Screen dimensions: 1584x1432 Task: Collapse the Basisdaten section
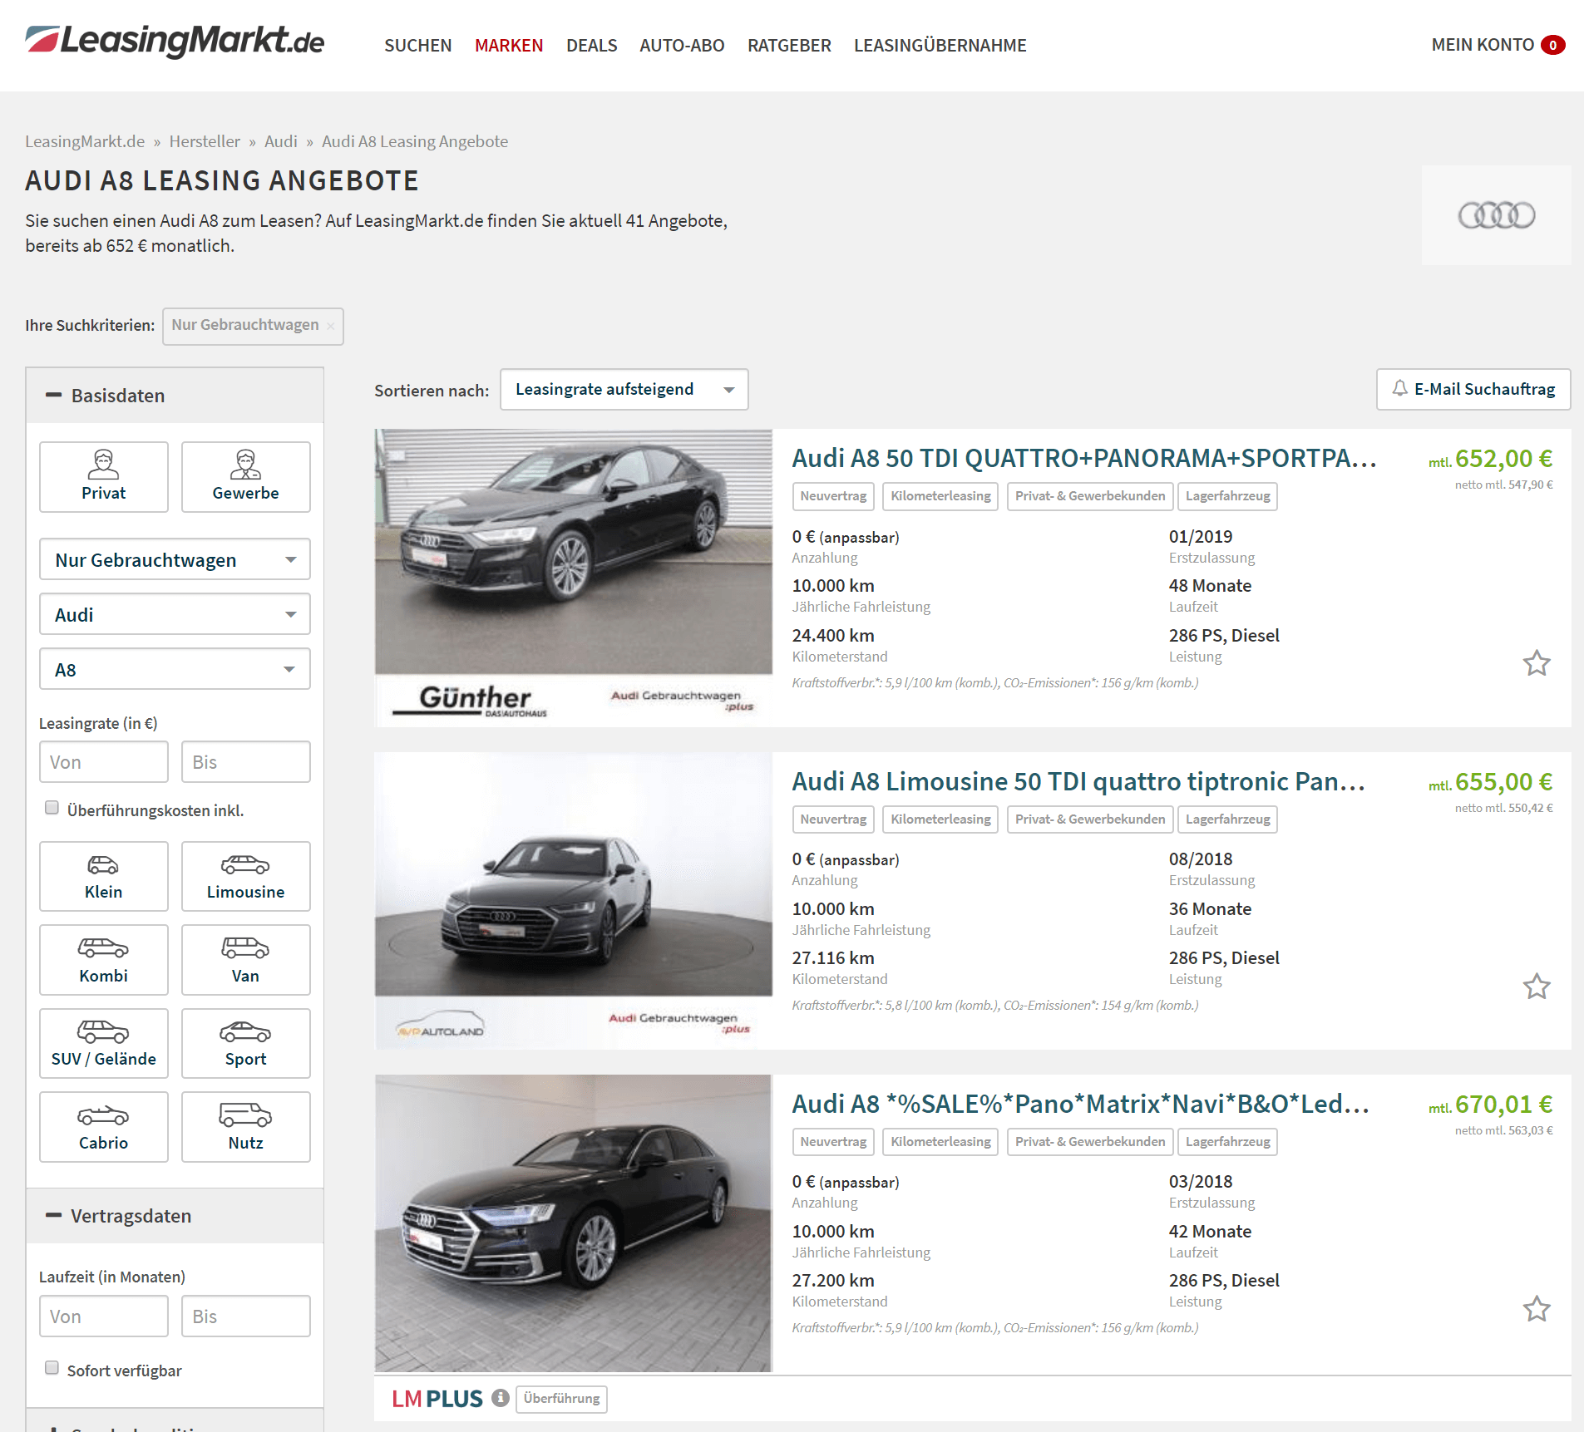click(175, 396)
